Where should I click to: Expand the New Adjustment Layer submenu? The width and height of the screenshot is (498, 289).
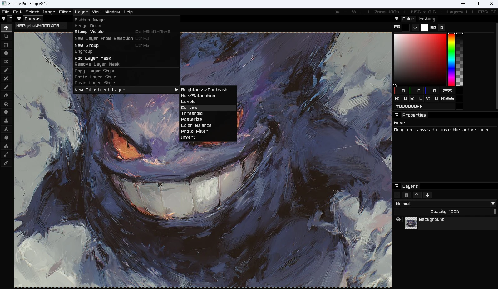(x=126, y=90)
